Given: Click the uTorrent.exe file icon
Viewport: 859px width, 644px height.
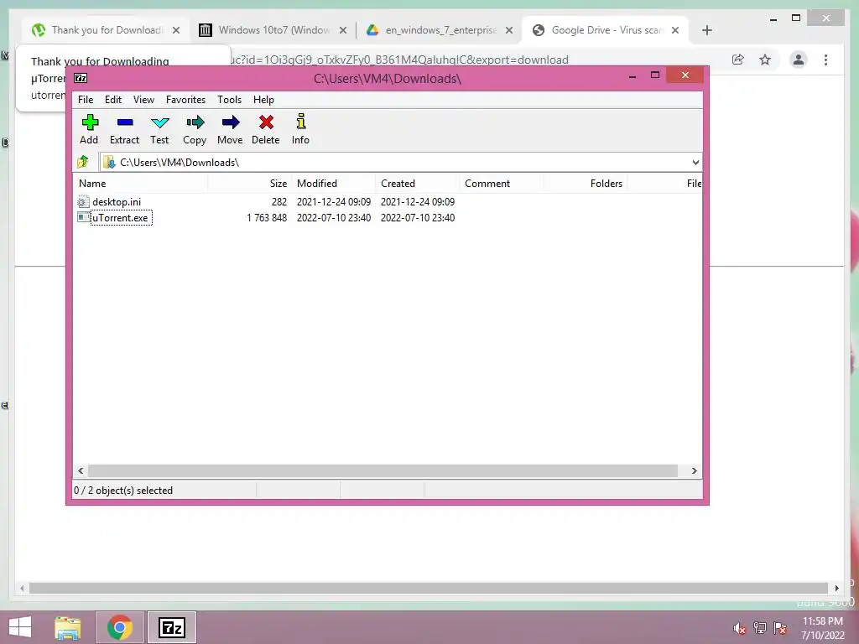Looking at the screenshot, I should (x=83, y=217).
